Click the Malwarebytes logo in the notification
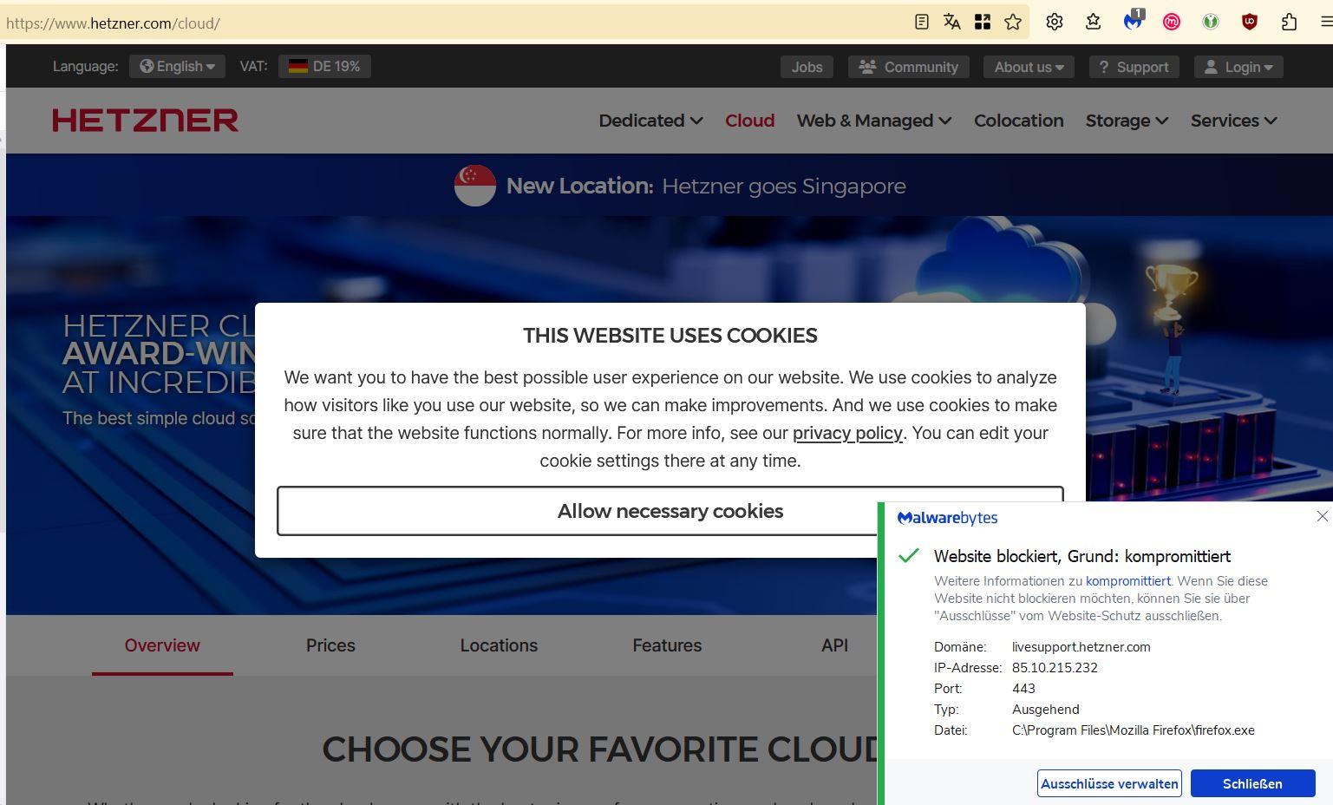The width and height of the screenshot is (1333, 805). 947,518
